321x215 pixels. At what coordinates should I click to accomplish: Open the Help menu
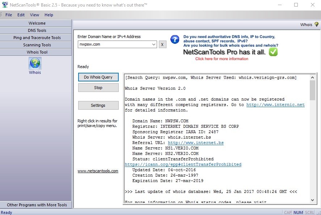click(49, 15)
